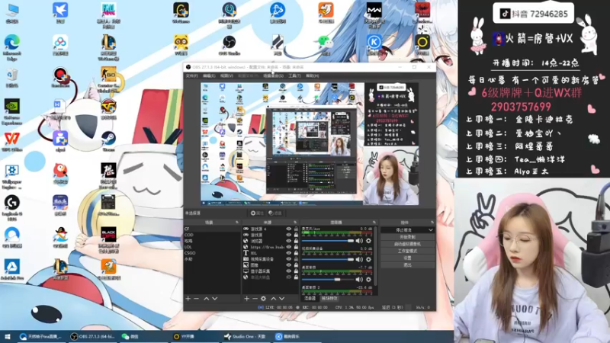Screen dimensions: 610x343
Task: Toggle visibility of 游戏源 4 source
Action: (x=289, y=229)
